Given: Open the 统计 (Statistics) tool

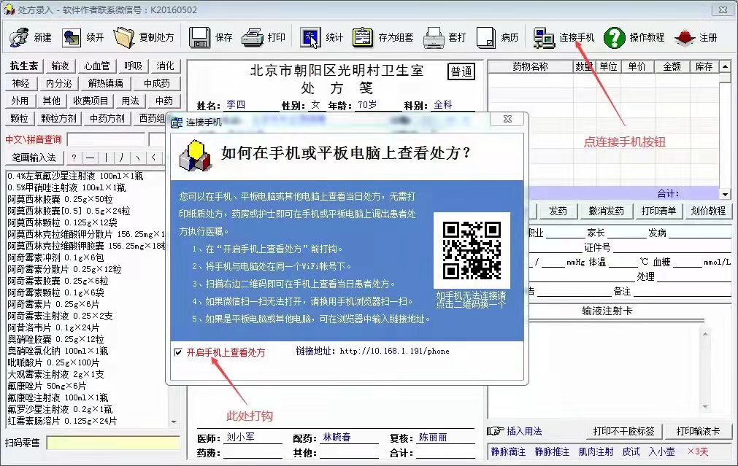Looking at the screenshot, I should coord(311,37).
